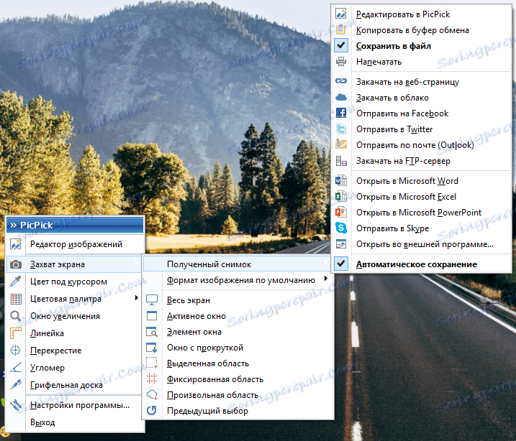Viewport: 516px width, 441px height.
Task: Click the scrolling window capture icon
Action: [152, 348]
